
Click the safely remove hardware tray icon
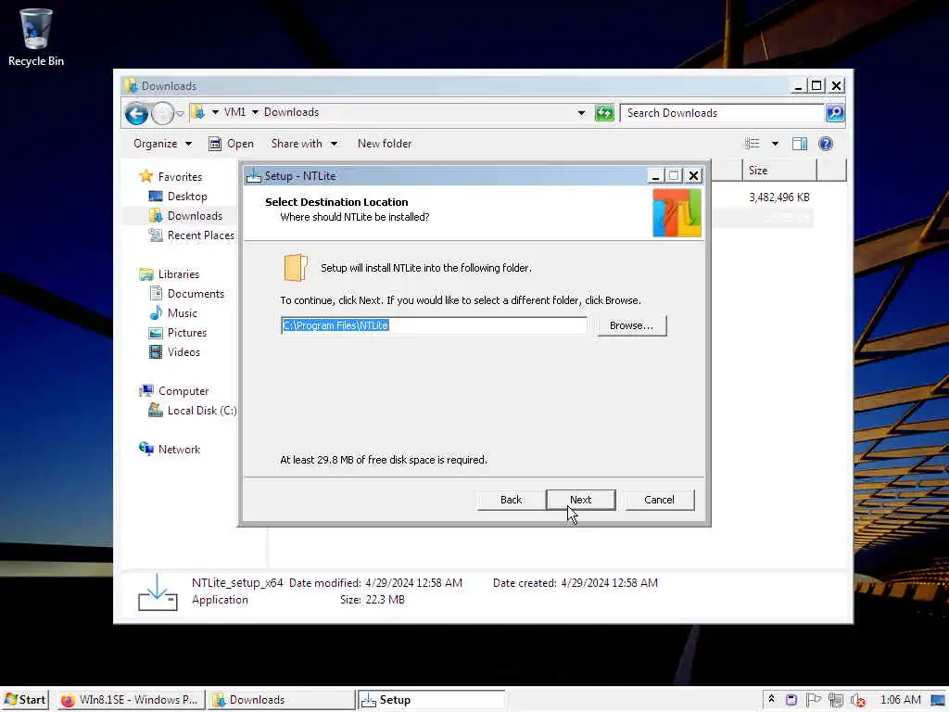(791, 700)
